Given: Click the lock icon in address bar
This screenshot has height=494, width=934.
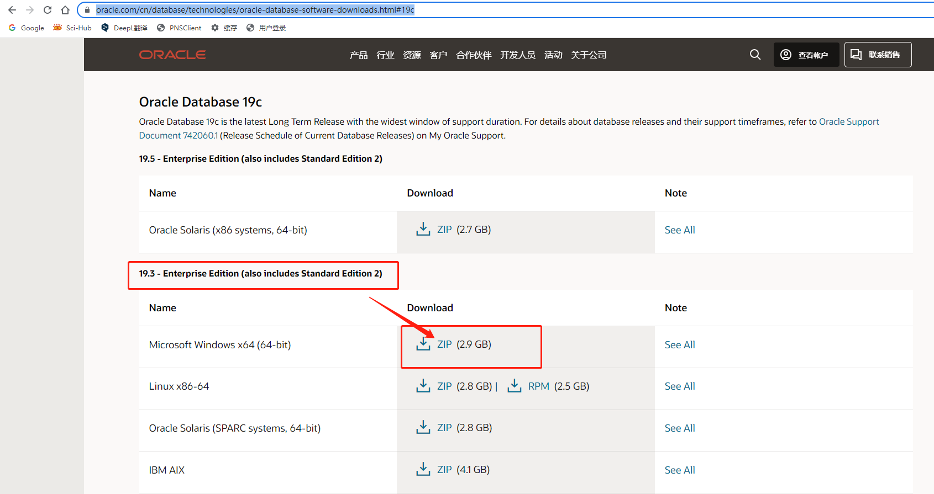Looking at the screenshot, I should pyautogui.click(x=87, y=10).
